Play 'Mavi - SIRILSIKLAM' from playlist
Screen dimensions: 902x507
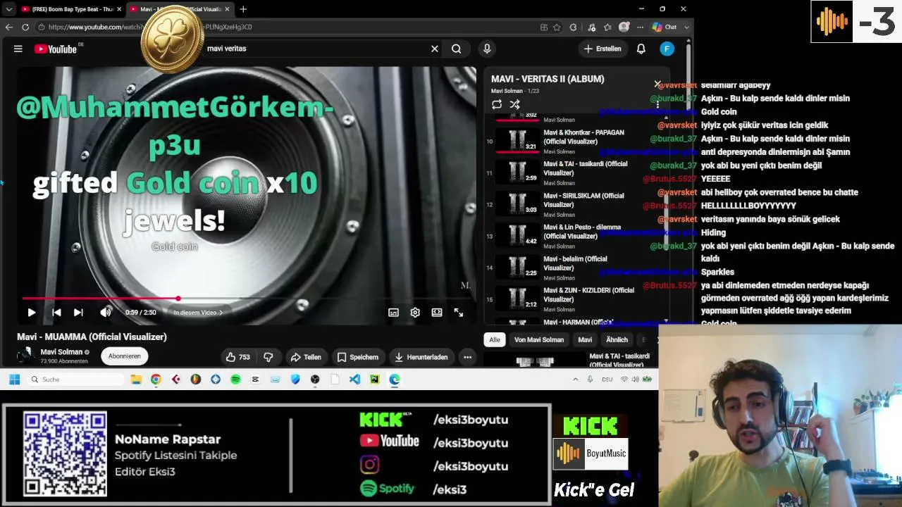tap(573, 204)
